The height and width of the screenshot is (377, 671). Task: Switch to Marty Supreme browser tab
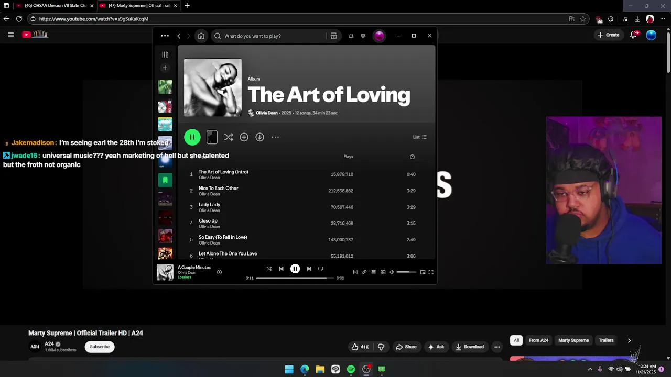(139, 6)
